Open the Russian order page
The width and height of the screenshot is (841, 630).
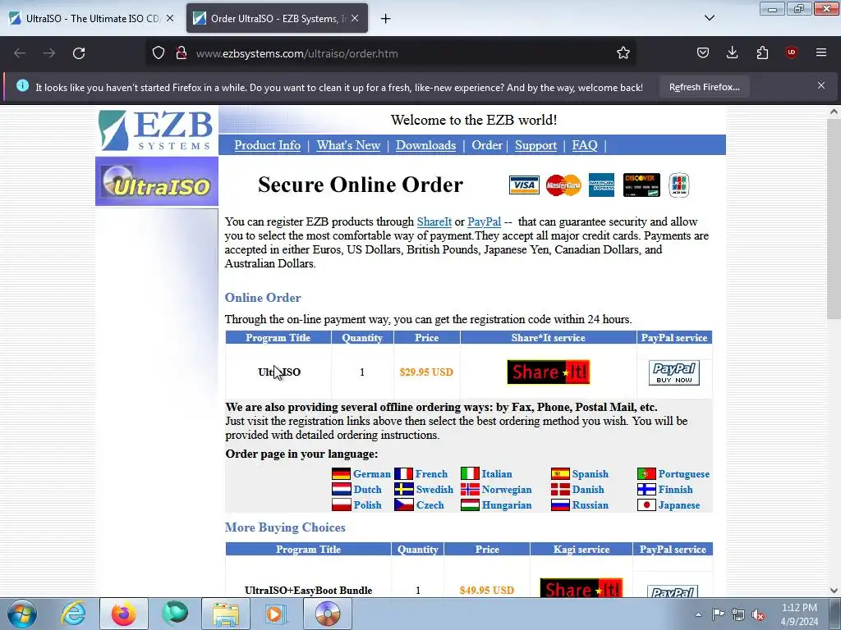[590, 505]
